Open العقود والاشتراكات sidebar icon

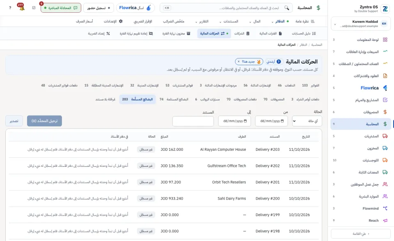click(x=385, y=76)
